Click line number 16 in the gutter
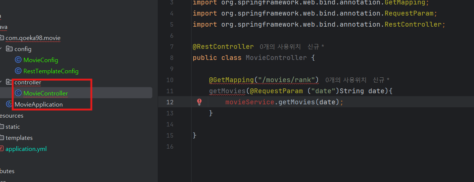Viewport: 474px width, 182px height. 170,146
